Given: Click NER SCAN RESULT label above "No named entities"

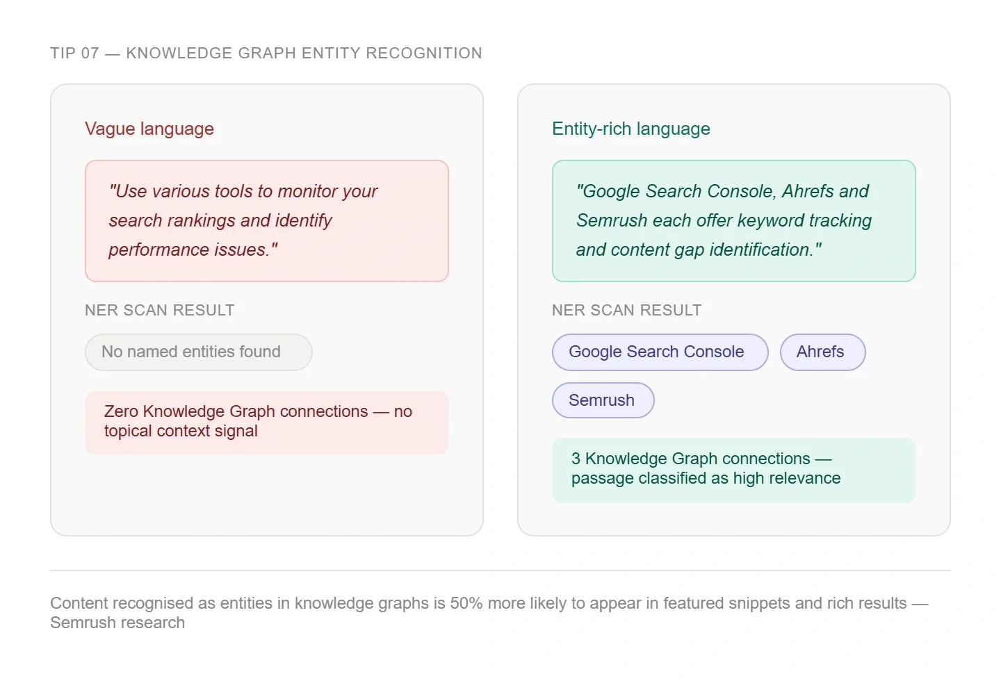Looking at the screenshot, I should click(x=160, y=311).
